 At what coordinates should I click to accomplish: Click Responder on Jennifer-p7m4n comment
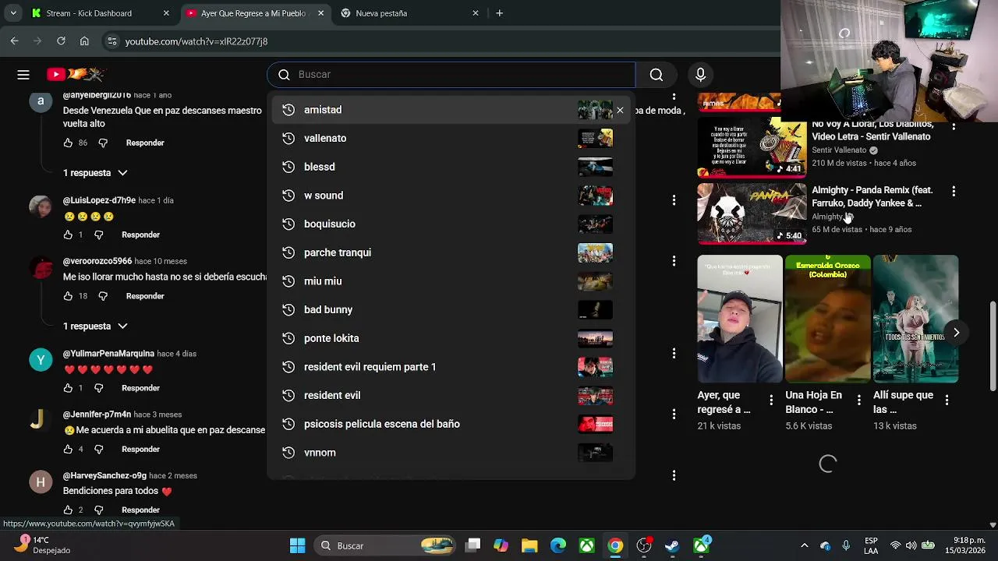[x=140, y=450]
